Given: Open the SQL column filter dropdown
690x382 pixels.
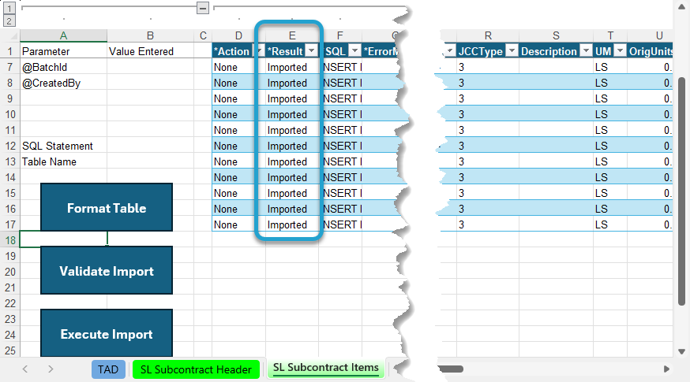Looking at the screenshot, I should click(354, 51).
